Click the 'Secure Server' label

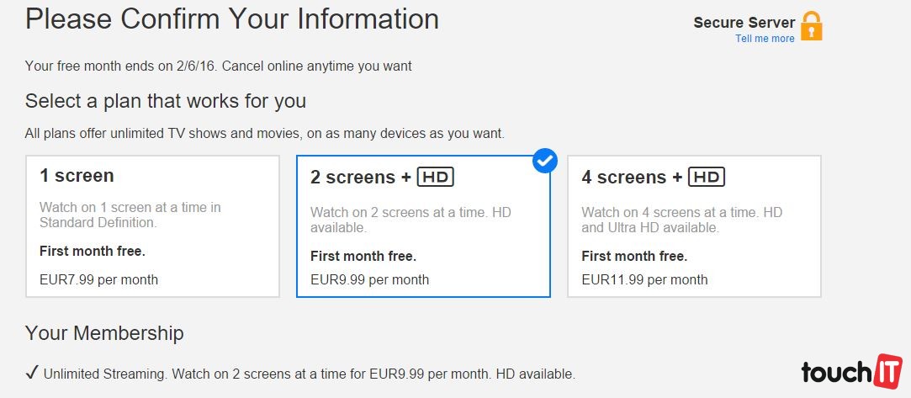click(x=744, y=23)
